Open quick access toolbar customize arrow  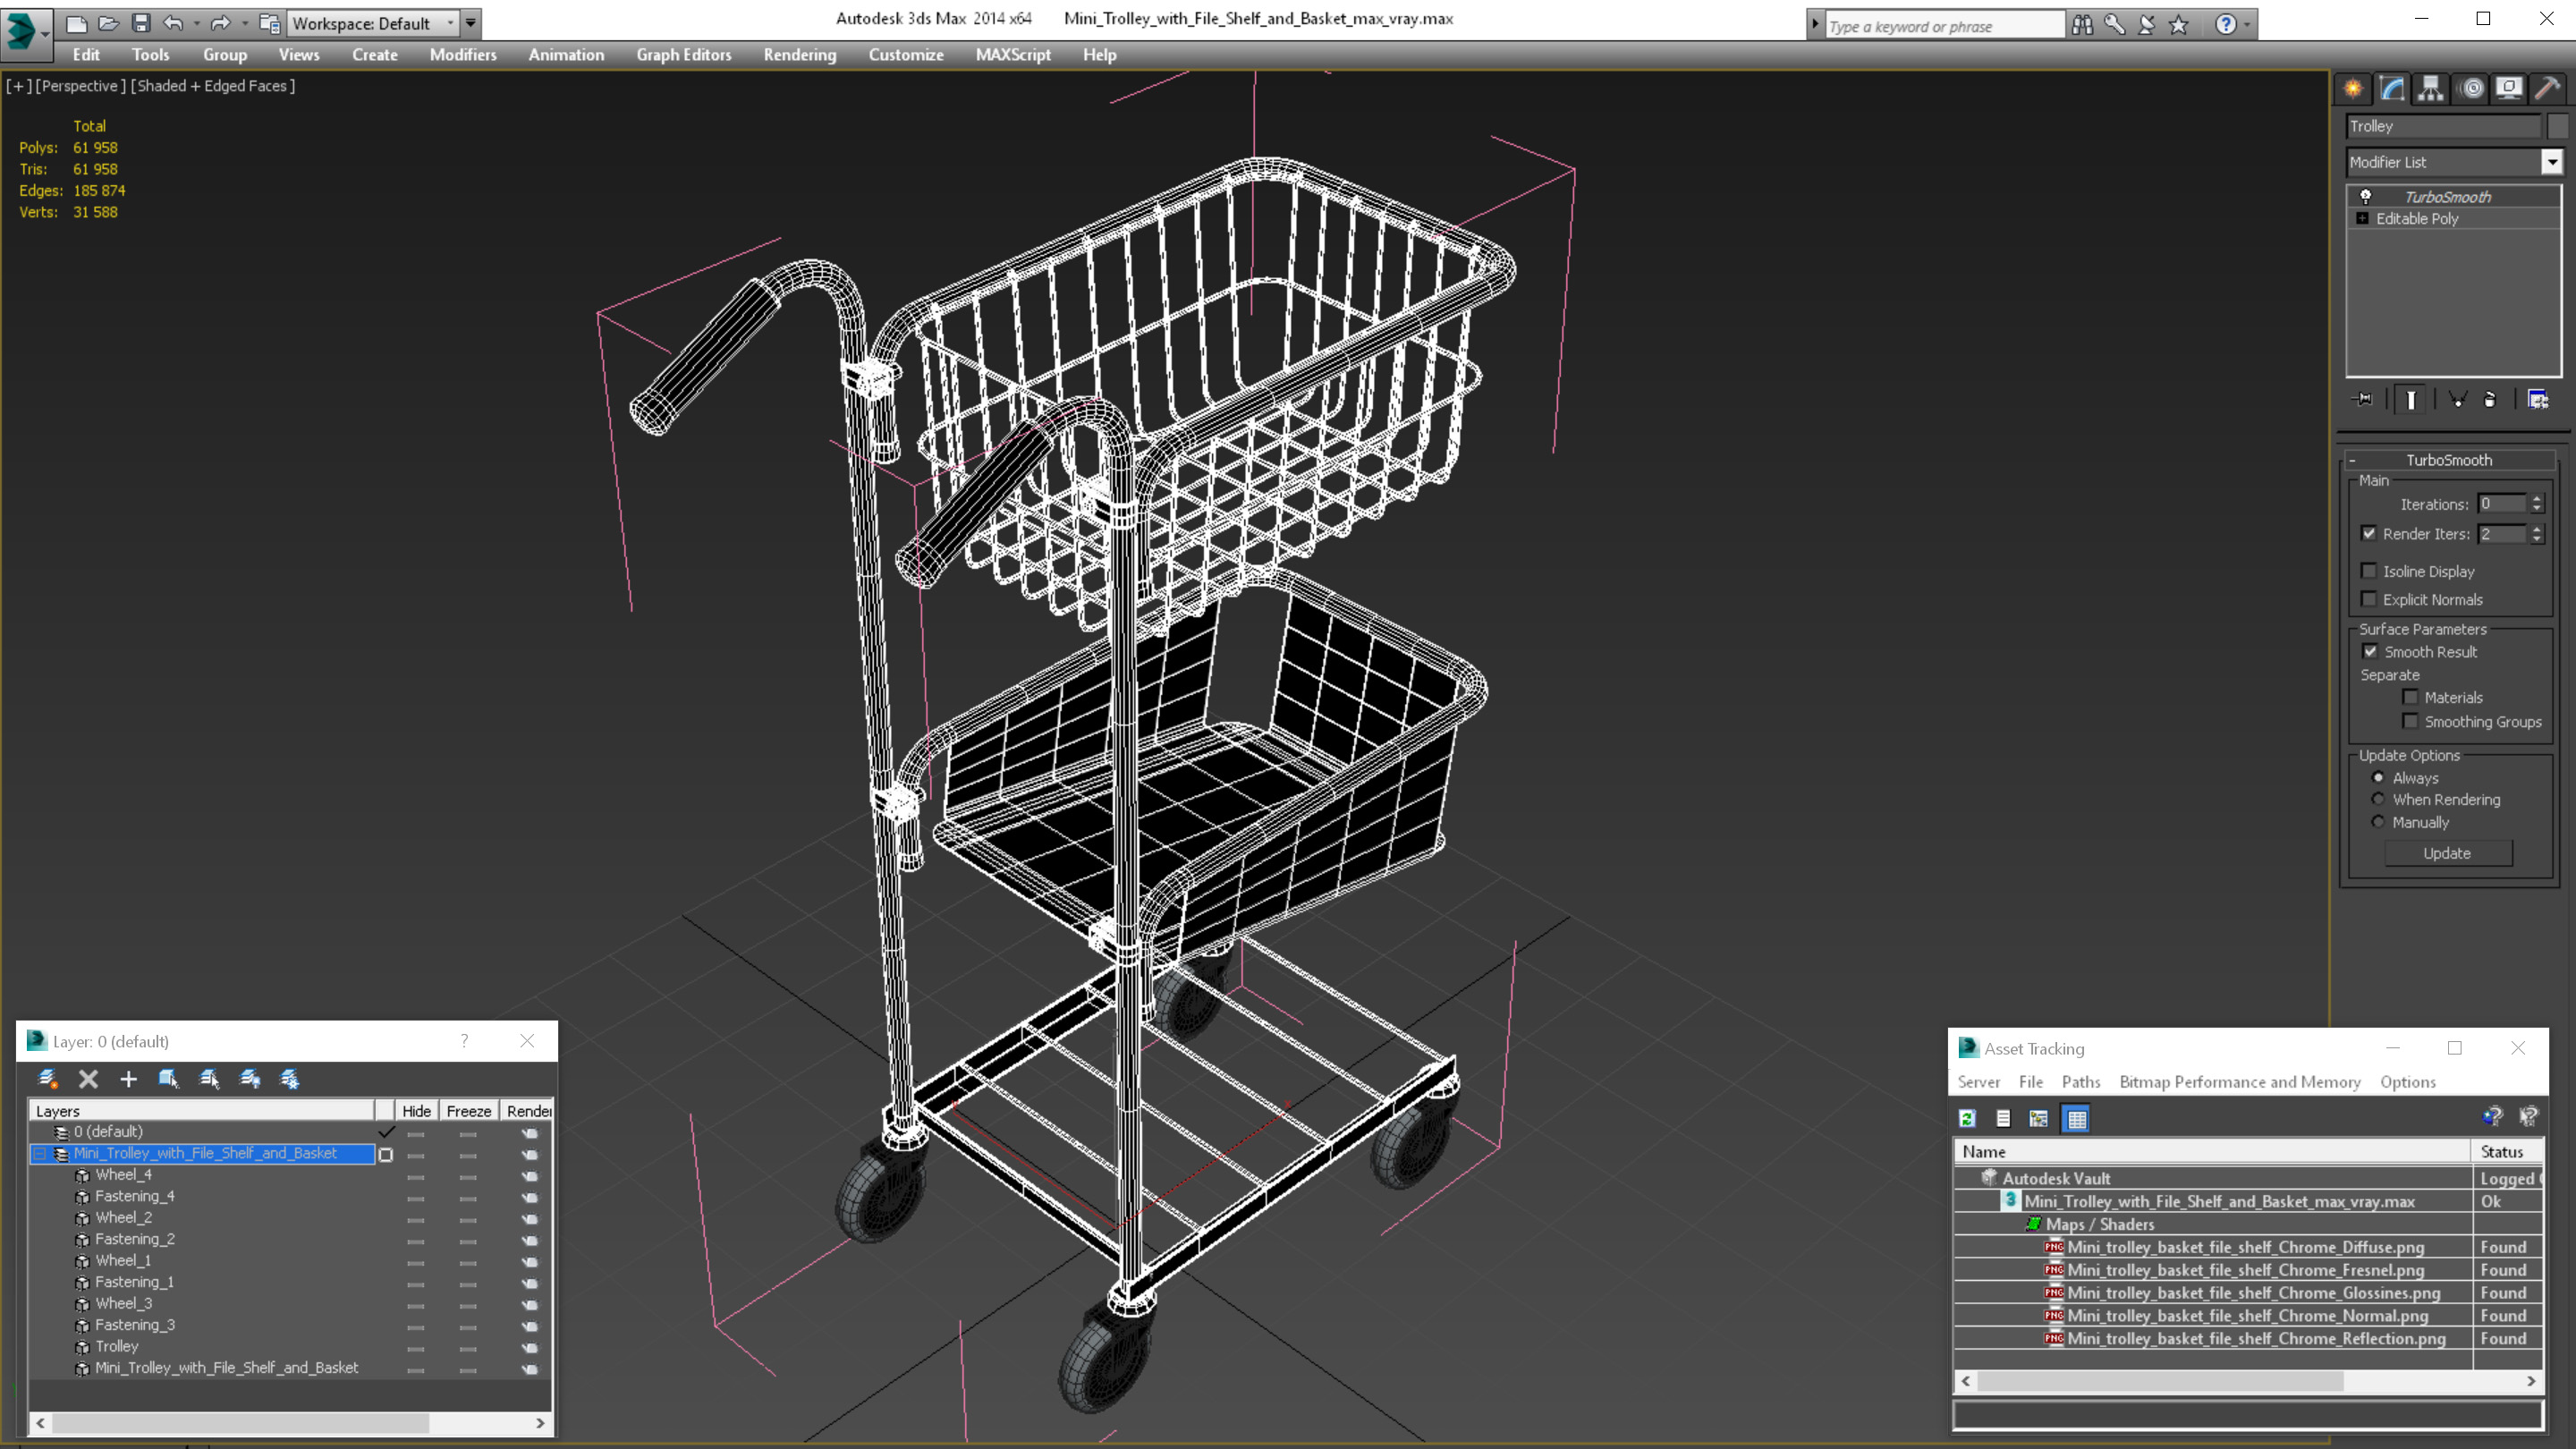pos(470,23)
